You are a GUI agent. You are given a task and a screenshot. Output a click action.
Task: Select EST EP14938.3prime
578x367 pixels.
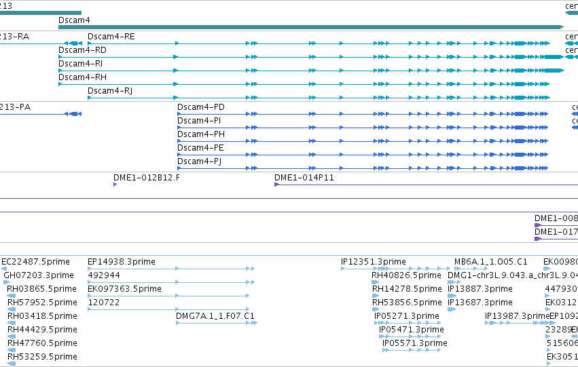click(x=122, y=262)
